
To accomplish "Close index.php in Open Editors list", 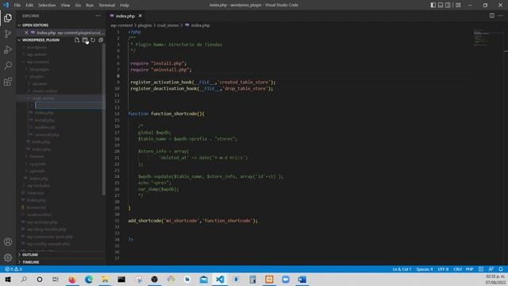I will pyautogui.click(x=26, y=33).
